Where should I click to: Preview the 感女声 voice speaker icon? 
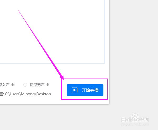tap(13, 85)
